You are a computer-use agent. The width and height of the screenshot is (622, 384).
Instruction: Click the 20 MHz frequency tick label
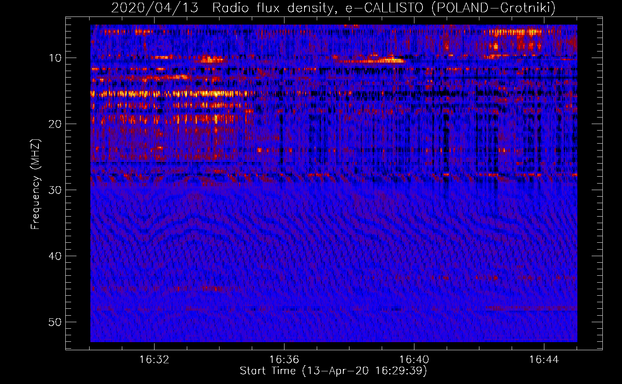click(55, 124)
